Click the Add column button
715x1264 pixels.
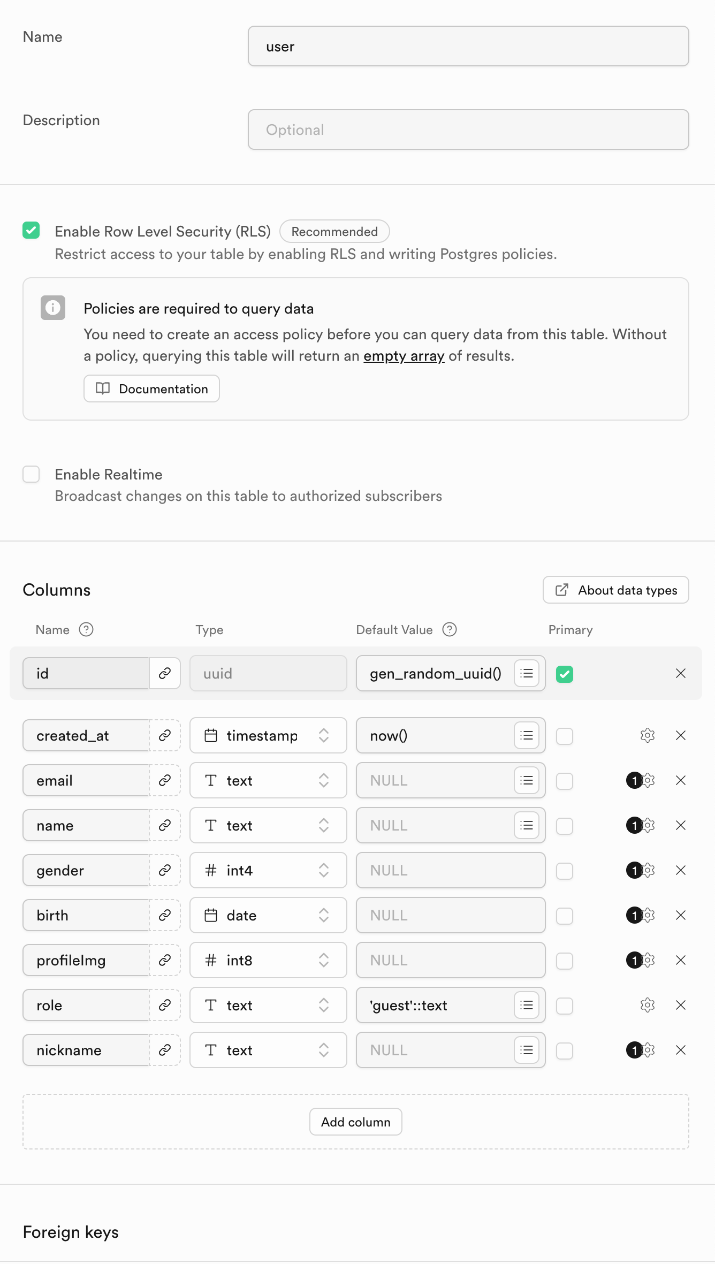point(356,1122)
